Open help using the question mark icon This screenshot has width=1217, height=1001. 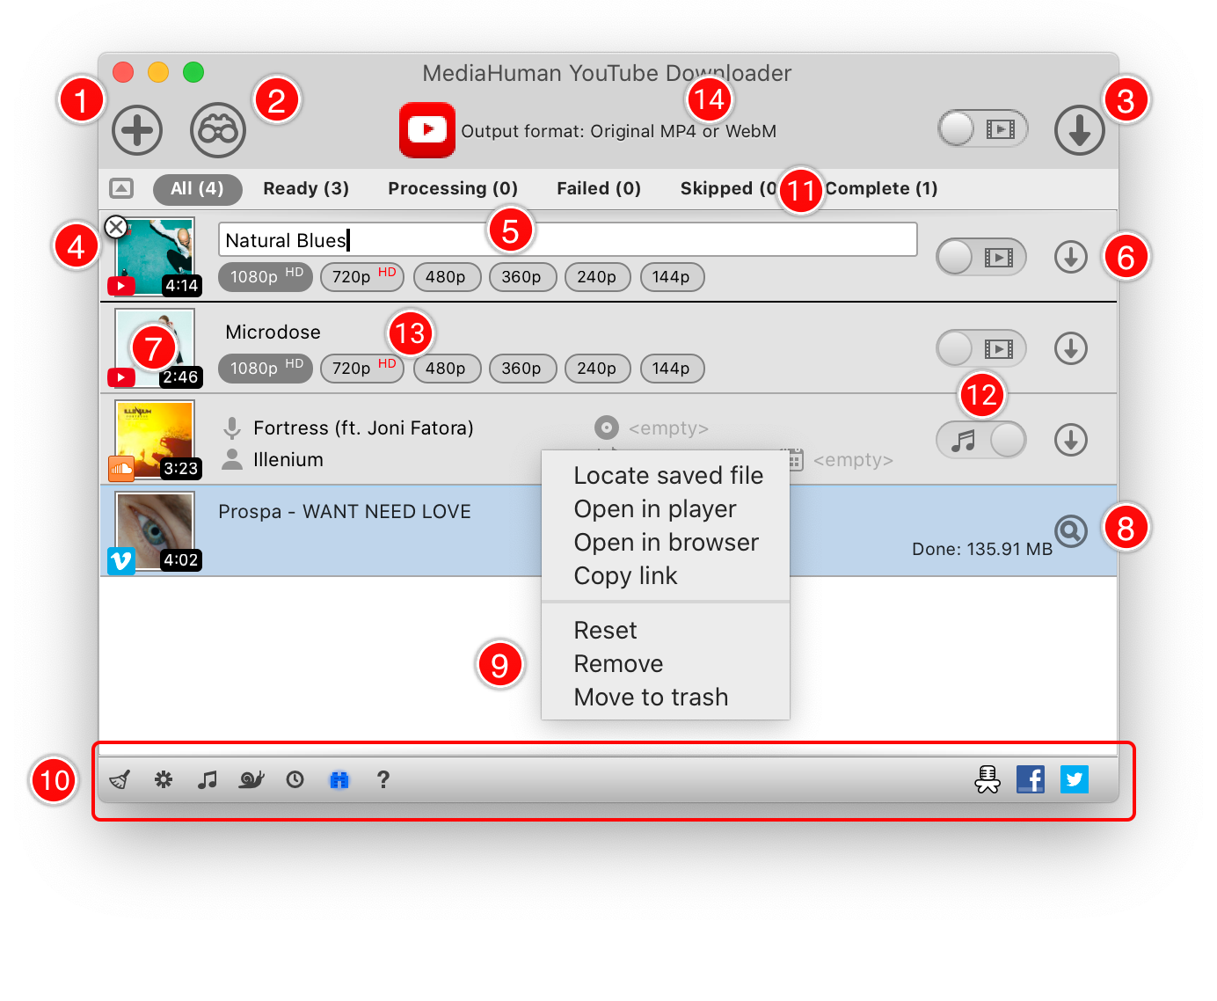383,779
